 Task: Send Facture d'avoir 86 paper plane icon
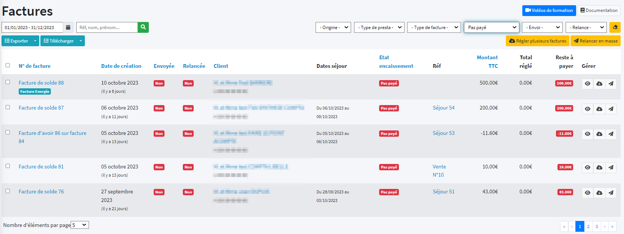[611, 134]
